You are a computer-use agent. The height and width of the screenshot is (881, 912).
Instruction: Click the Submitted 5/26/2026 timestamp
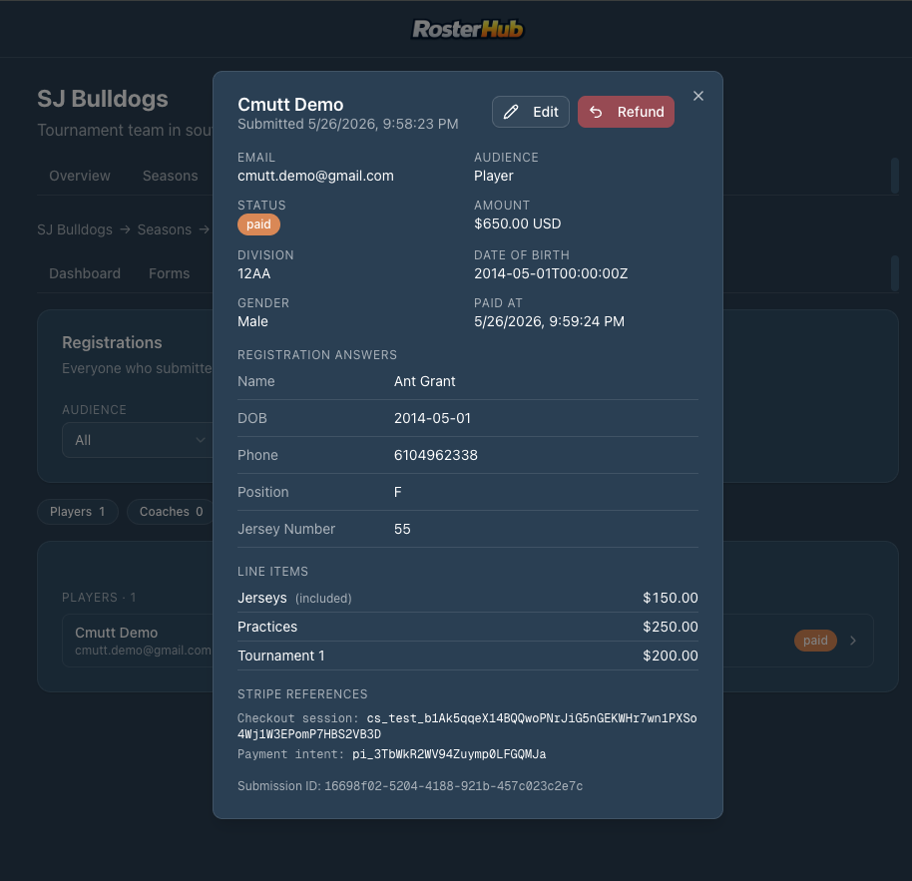pyautogui.click(x=348, y=124)
